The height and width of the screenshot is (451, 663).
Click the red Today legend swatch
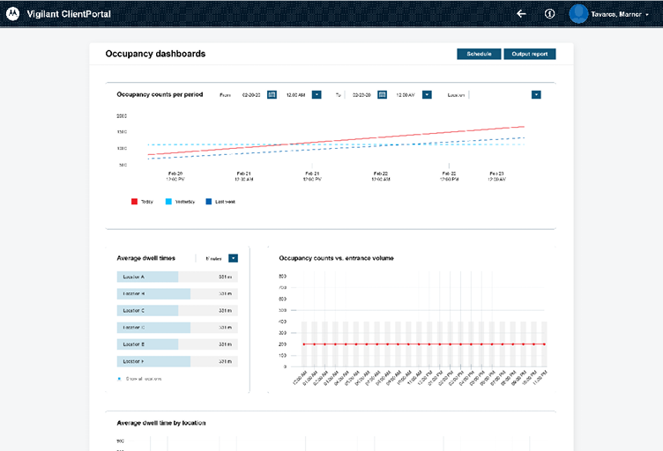[135, 202]
